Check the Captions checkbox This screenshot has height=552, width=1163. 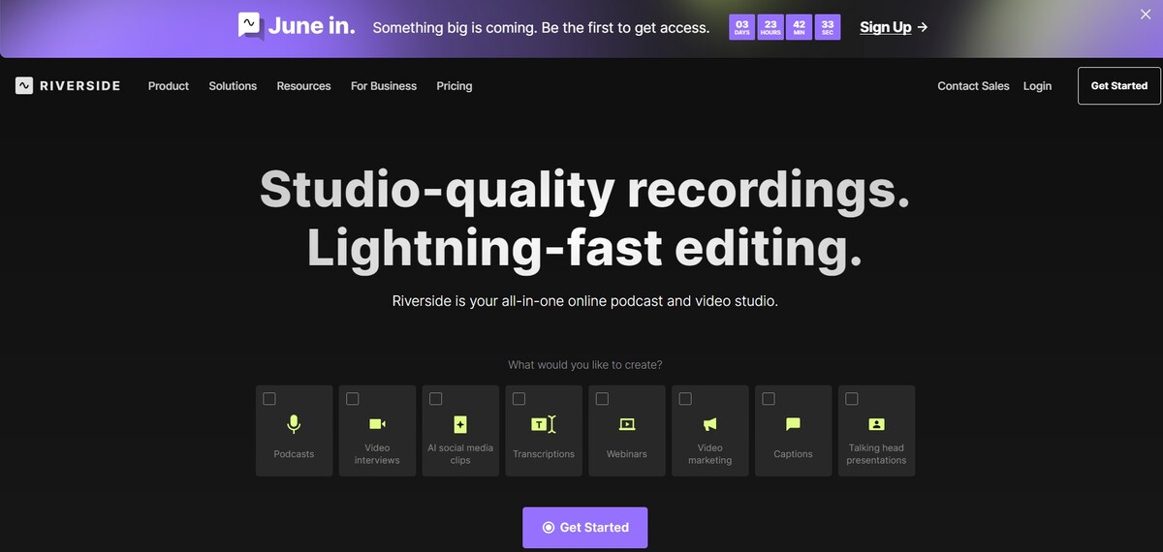pyautogui.click(x=769, y=399)
